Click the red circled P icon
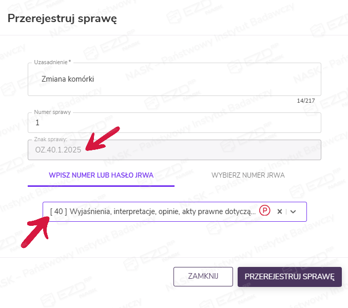Viewport: 348px width, 308px height. 265,211
